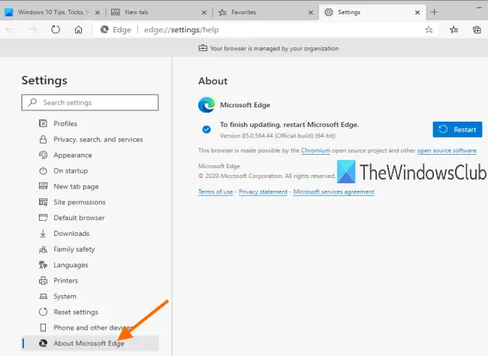Open New tab page settings
Viewport: 488px width, 356px height.
(90, 186)
